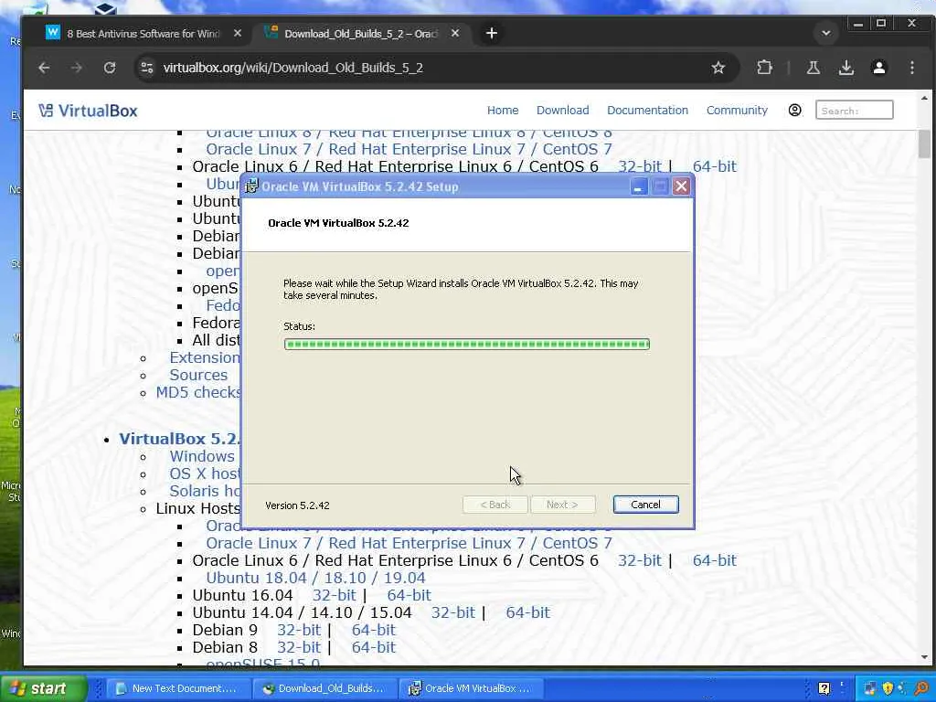
Task: Click Oracle VM VirtualBox 5.2.42 dialog heading
Action: 338,223
